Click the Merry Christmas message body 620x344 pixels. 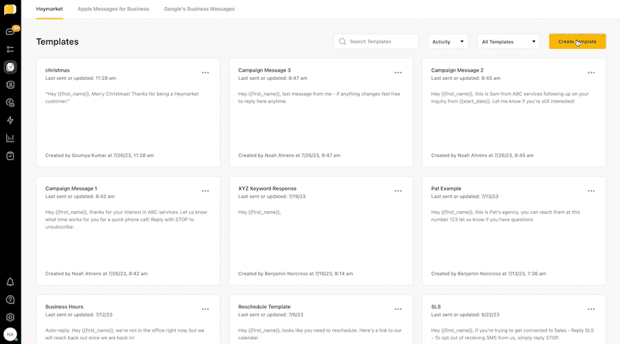pyautogui.click(x=122, y=98)
